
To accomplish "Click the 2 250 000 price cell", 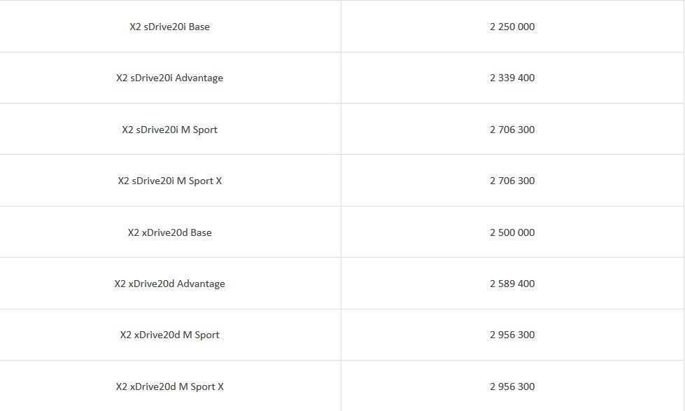I will click(512, 27).
